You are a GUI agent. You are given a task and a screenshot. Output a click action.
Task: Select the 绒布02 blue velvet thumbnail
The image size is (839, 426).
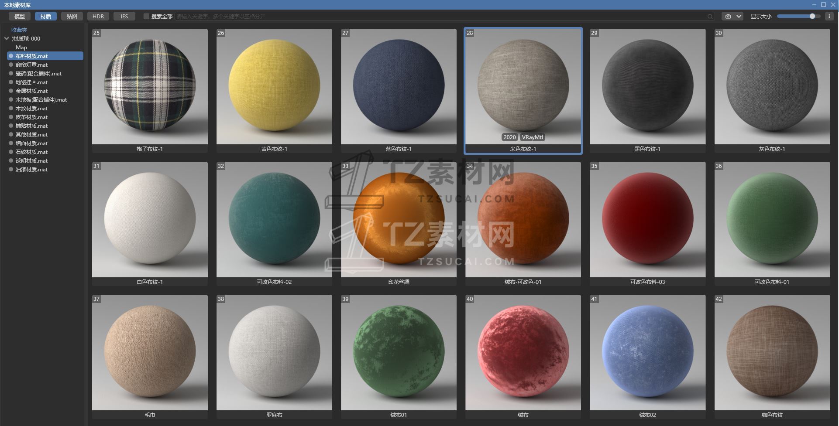[x=648, y=352]
